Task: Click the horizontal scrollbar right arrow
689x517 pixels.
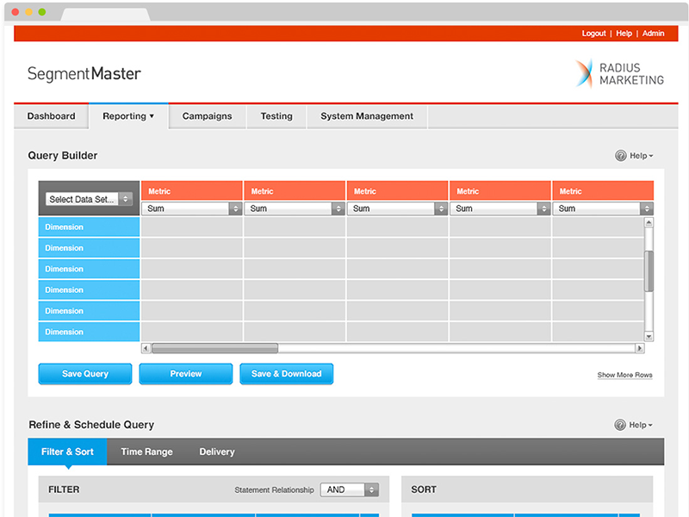Action: pos(639,348)
